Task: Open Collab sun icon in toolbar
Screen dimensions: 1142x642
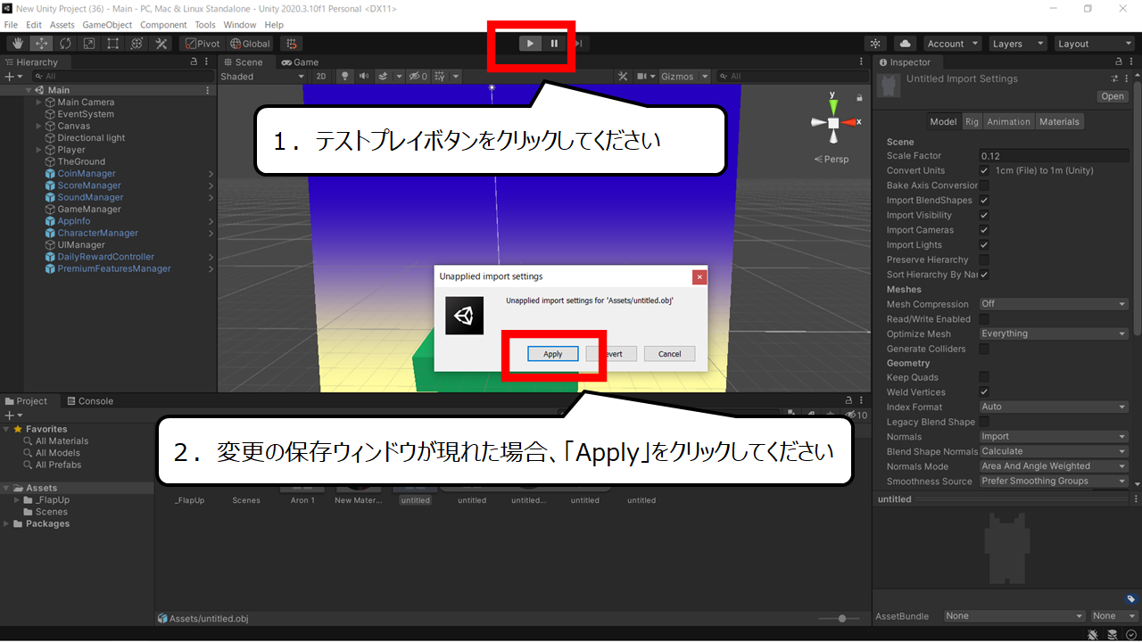Action: pos(876,44)
